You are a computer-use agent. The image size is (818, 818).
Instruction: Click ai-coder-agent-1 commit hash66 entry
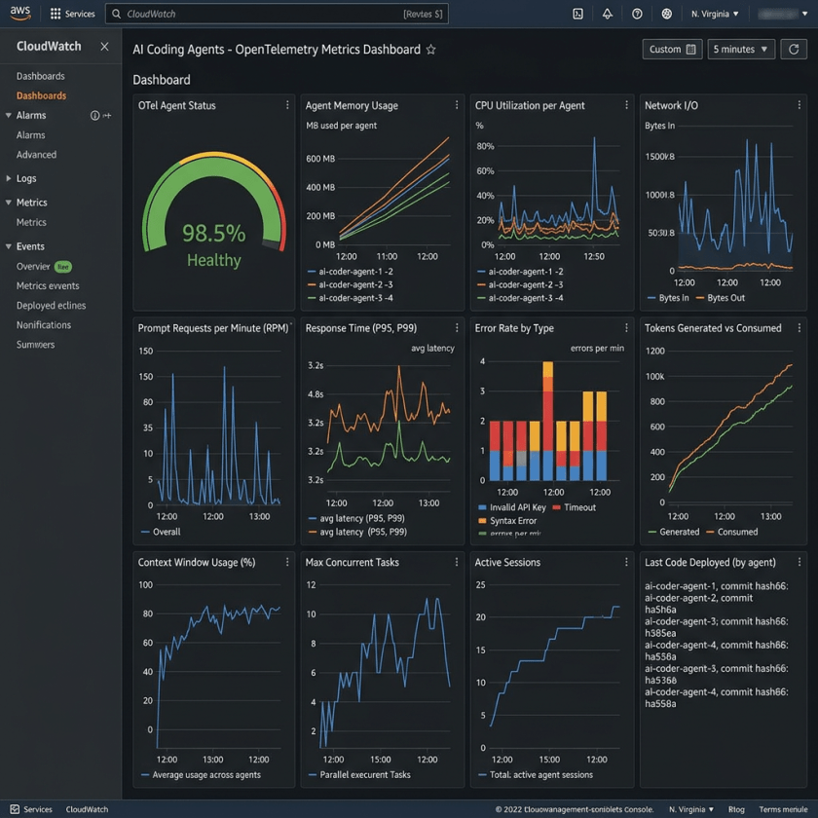[x=717, y=586]
